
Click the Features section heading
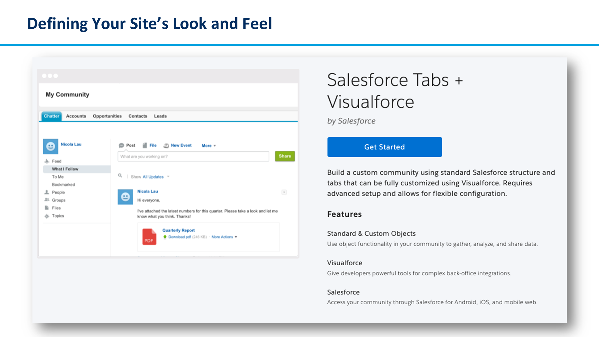[344, 214]
